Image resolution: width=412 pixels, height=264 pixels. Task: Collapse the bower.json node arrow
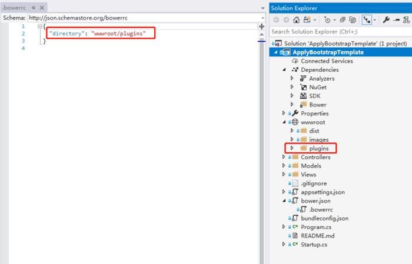coord(284,200)
